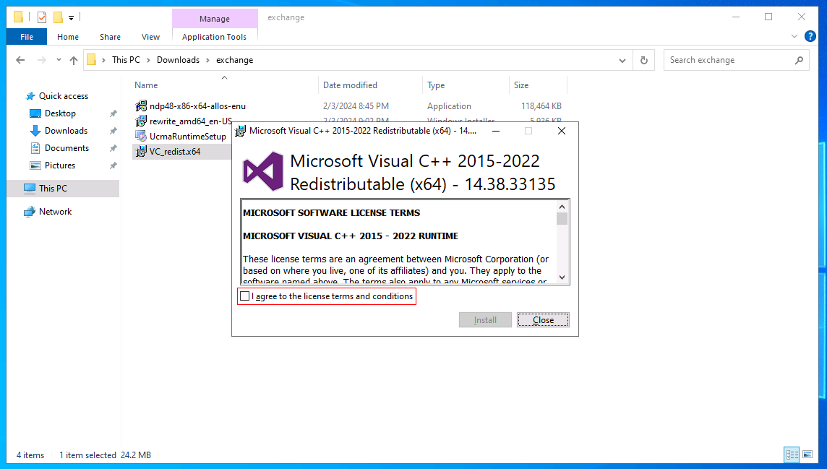The width and height of the screenshot is (827, 469).
Task: Click the Properties quick access toolbar icon
Action: point(42,17)
